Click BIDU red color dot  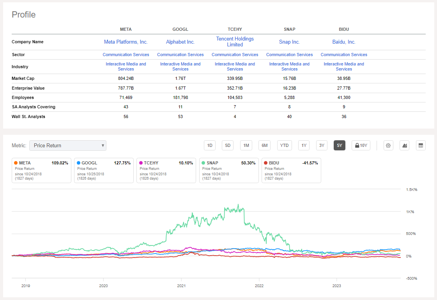pyautogui.click(x=266, y=163)
